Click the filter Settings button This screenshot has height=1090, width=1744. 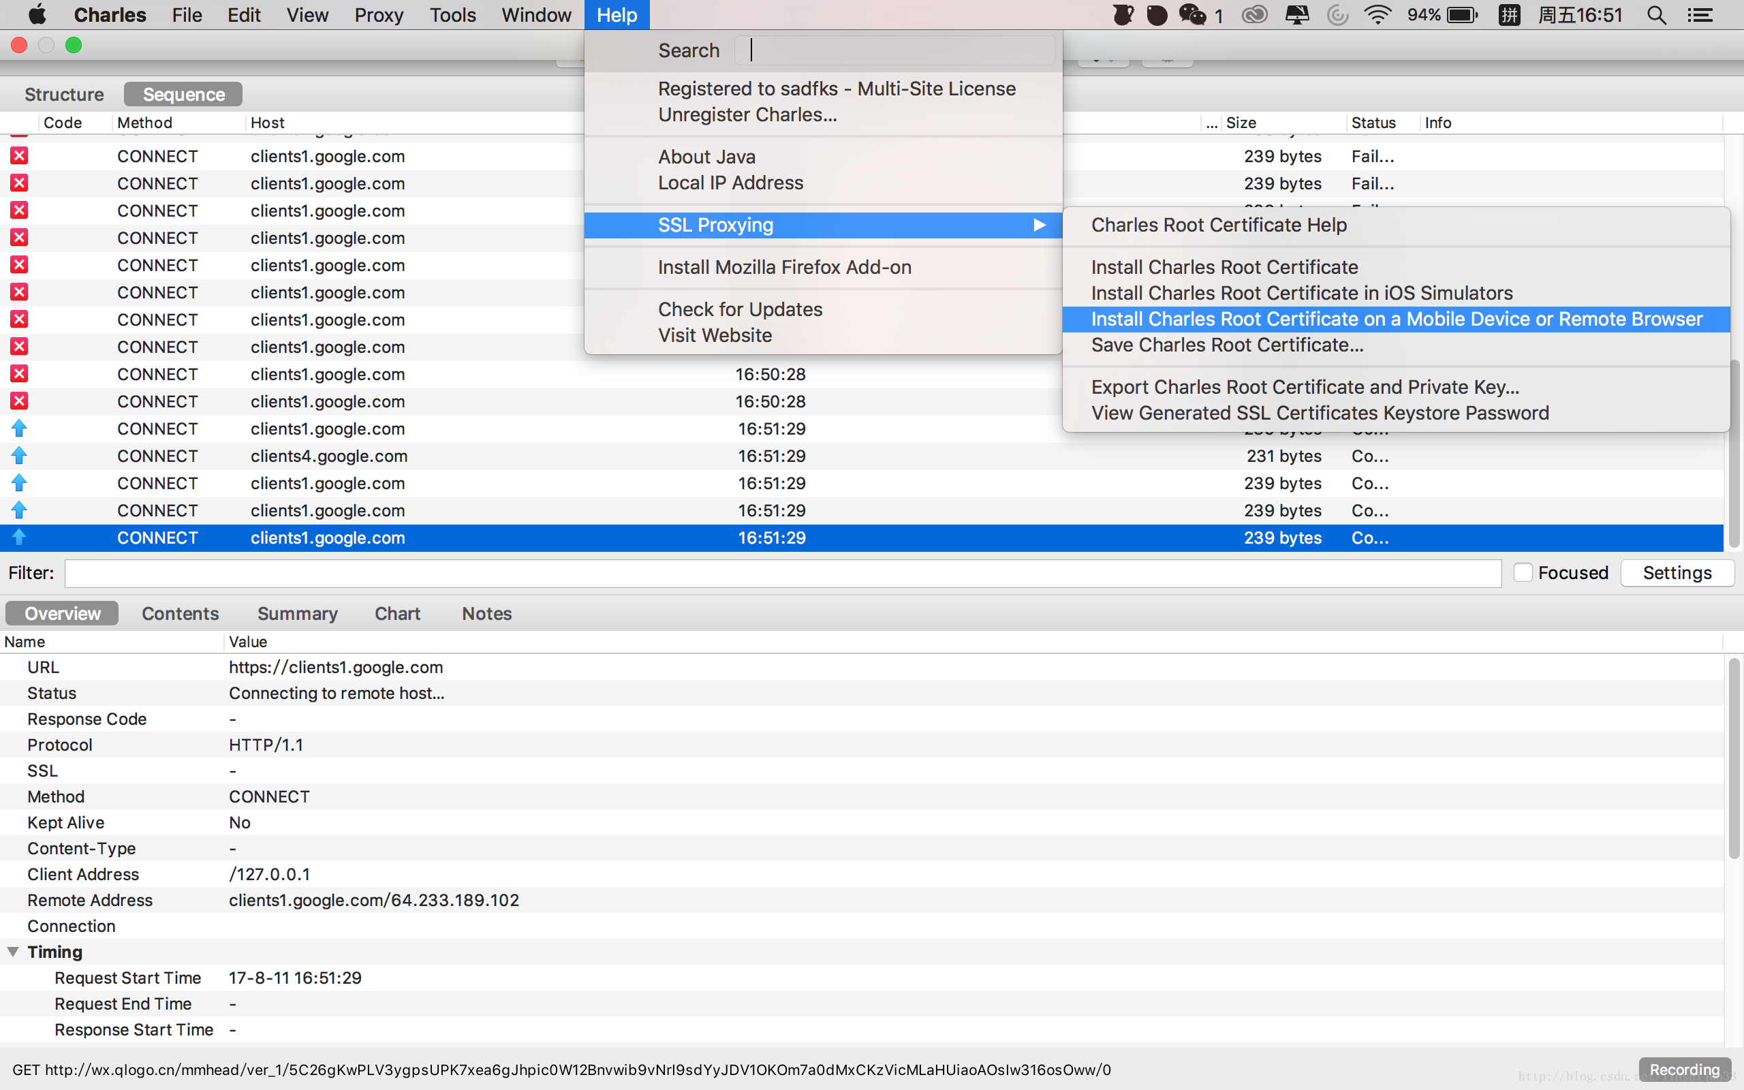pyautogui.click(x=1677, y=572)
